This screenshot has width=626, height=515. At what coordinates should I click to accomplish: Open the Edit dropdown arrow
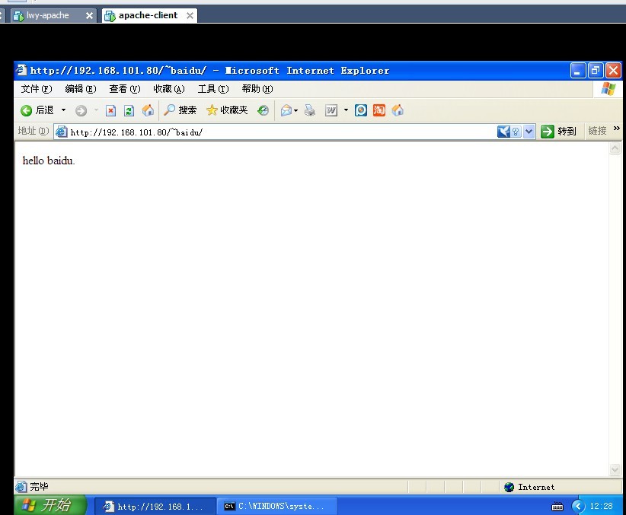[x=346, y=110]
